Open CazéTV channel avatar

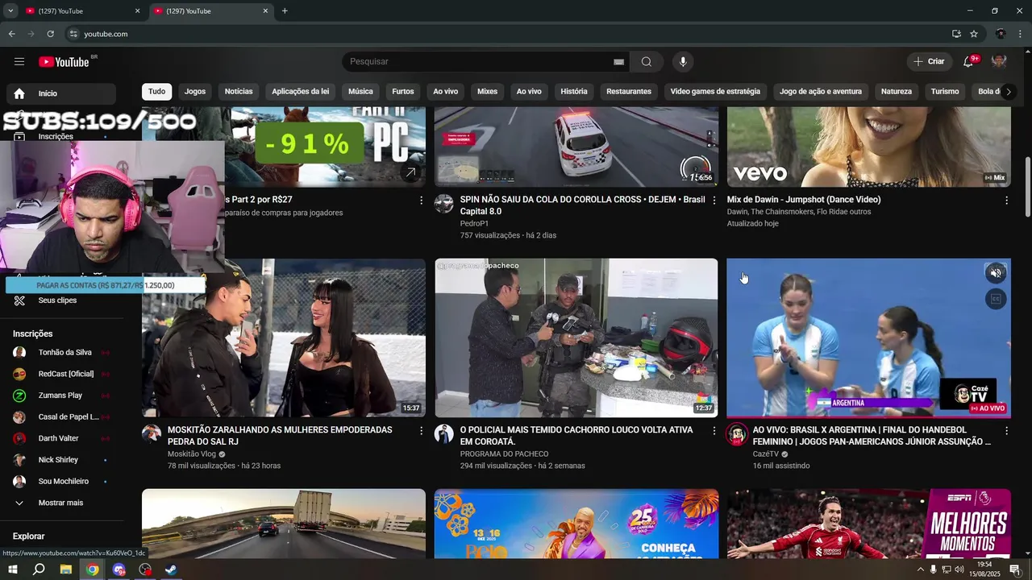737,433
